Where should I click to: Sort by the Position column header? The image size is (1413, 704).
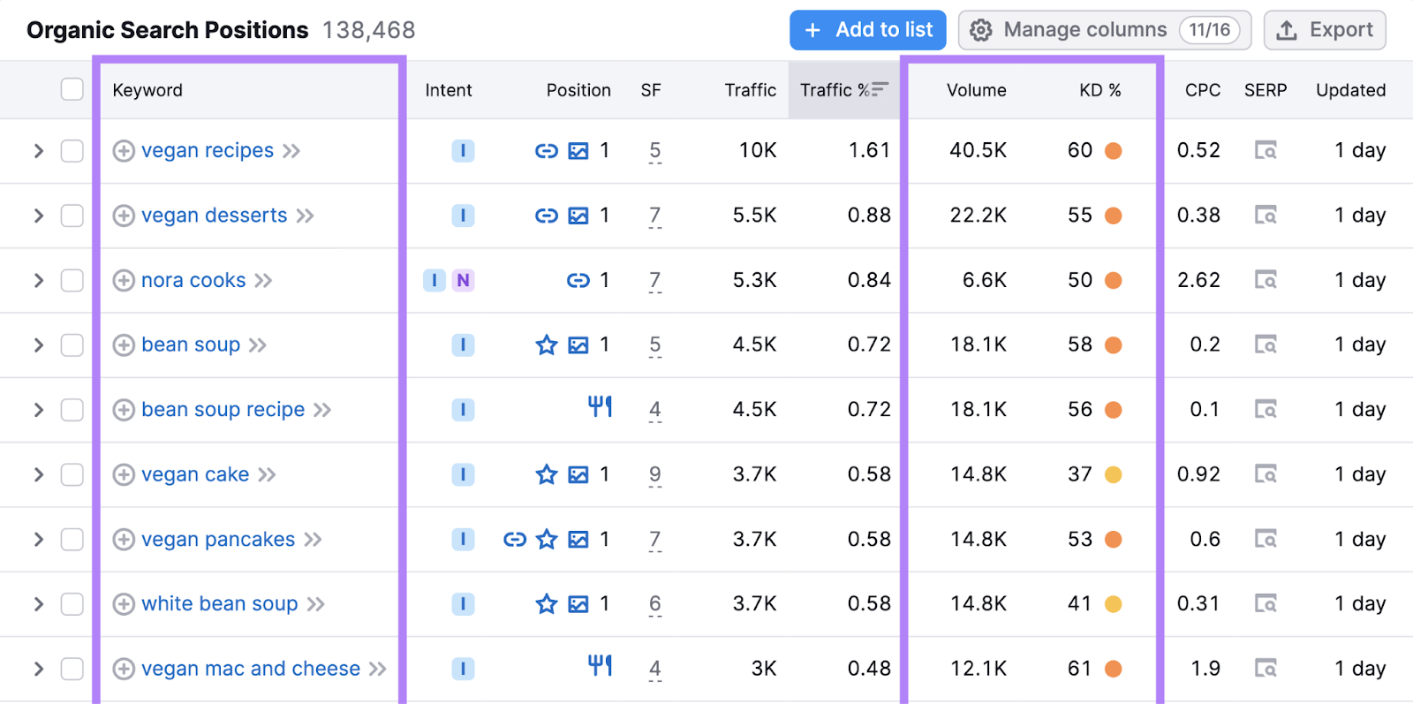tap(578, 90)
